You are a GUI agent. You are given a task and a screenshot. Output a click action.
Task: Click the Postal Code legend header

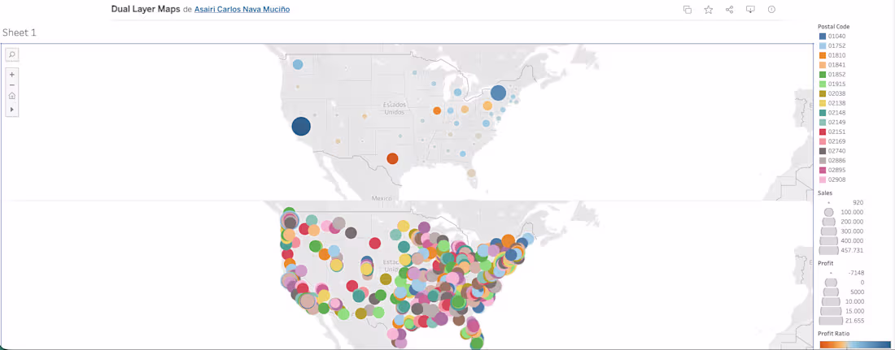[834, 26]
